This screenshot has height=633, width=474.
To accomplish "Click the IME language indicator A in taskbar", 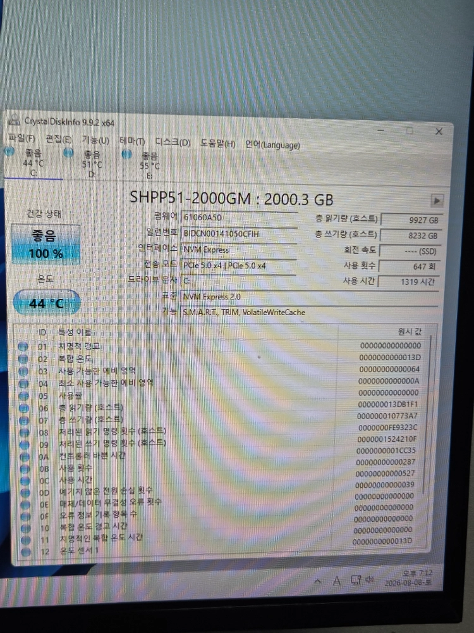I will click(x=337, y=580).
